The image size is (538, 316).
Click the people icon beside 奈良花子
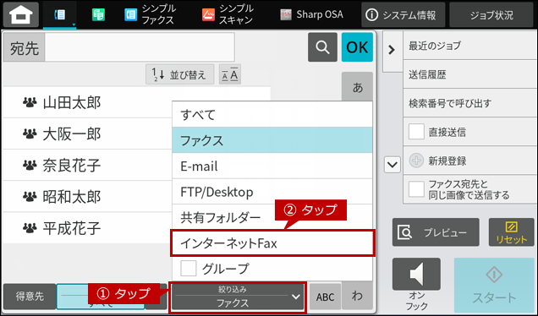30,166
